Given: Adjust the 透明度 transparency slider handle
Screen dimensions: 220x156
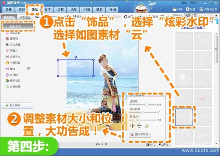Looking at the screenshot, I should (x=147, y=105).
